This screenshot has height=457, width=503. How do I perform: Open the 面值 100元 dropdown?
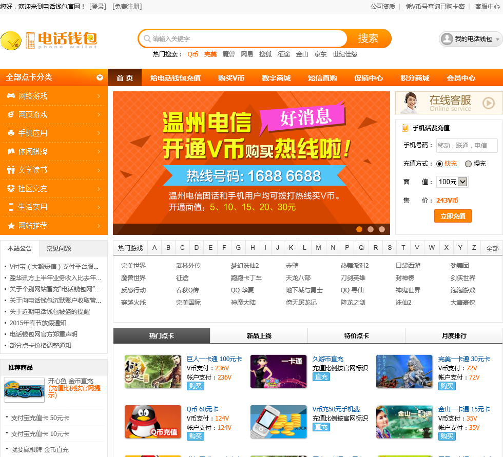[452, 182]
